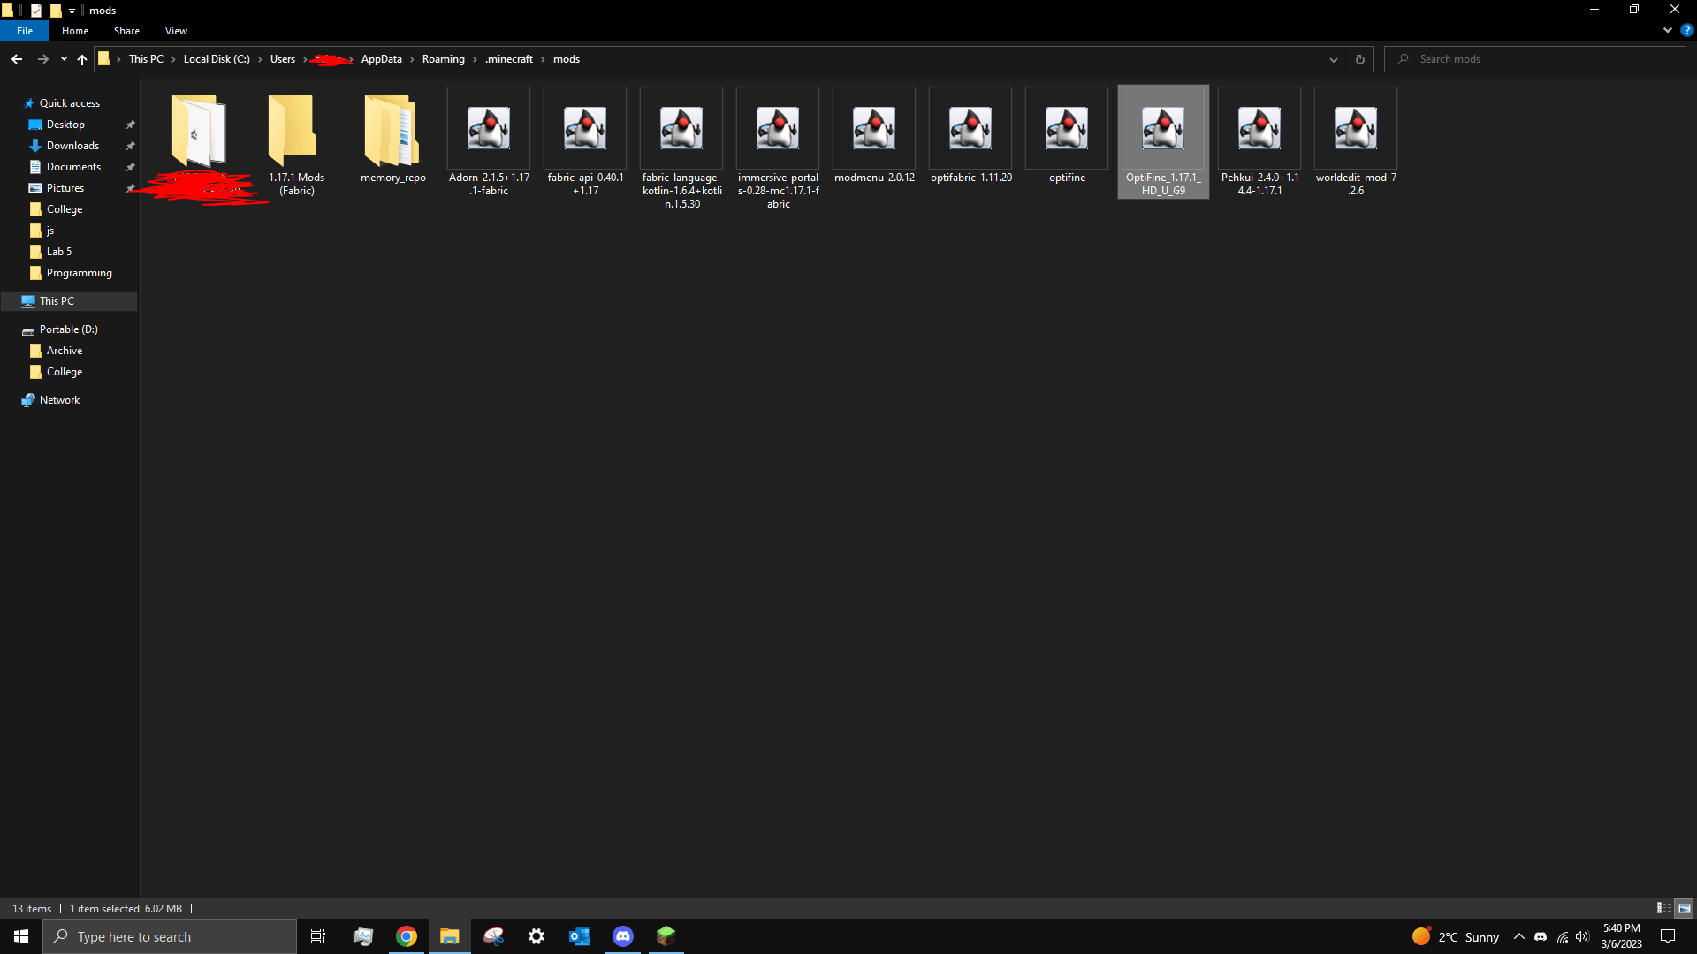The width and height of the screenshot is (1697, 954).
Task: Switch to the View tab
Action: (x=175, y=30)
